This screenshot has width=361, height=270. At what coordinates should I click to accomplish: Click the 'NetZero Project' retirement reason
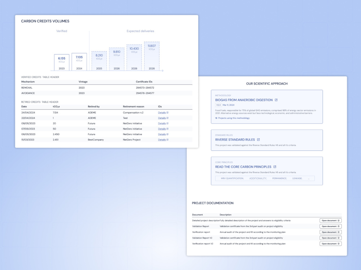click(132, 140)
